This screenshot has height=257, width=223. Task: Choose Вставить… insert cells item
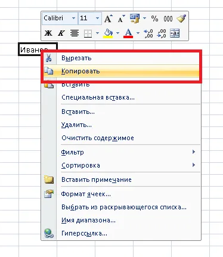(121, 112)
